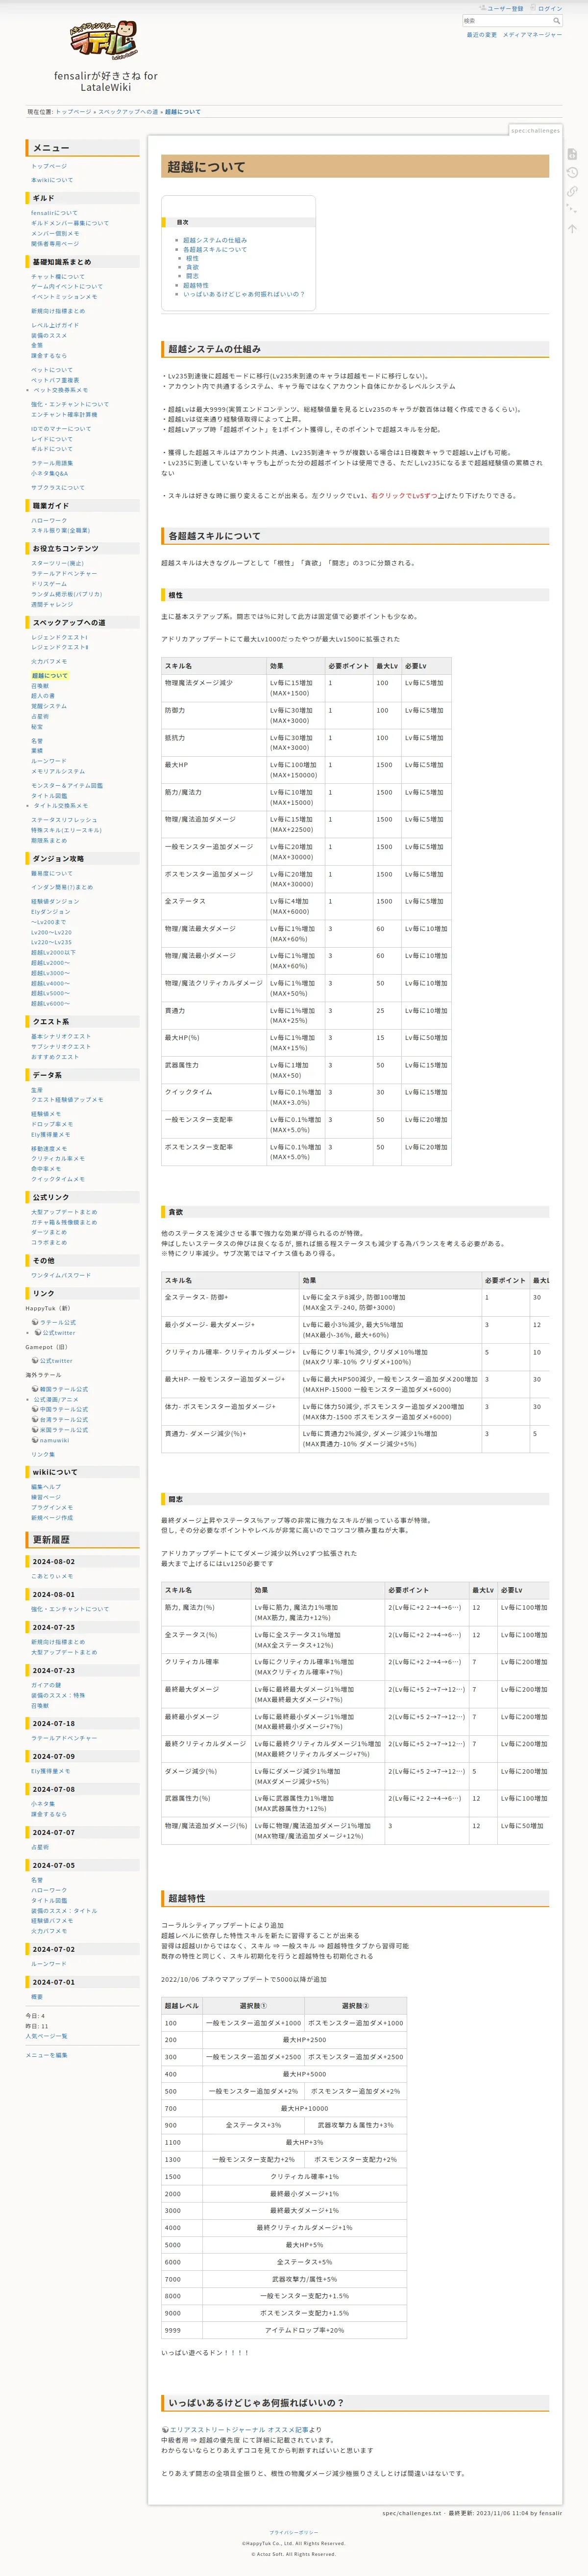Open sidebar link クエスト経験値アップメモ
588x2576 pixels.
coord(67,1099)
